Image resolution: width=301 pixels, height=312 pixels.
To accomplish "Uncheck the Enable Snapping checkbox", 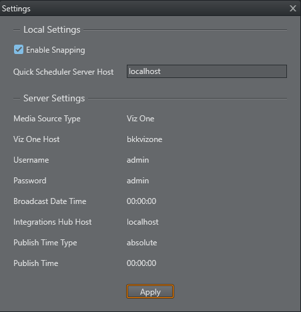I will click(x=19, y=49).
